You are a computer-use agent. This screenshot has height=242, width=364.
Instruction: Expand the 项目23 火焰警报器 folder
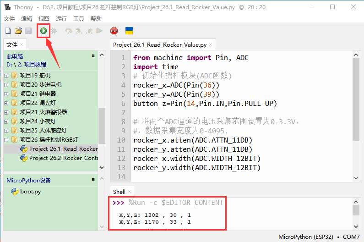point(6,112)
